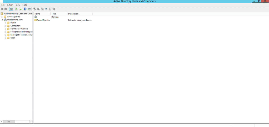Viewport: 269px width, 127px height.
Task: Click the Find objects toolbar icon
Action: point(50,9)
